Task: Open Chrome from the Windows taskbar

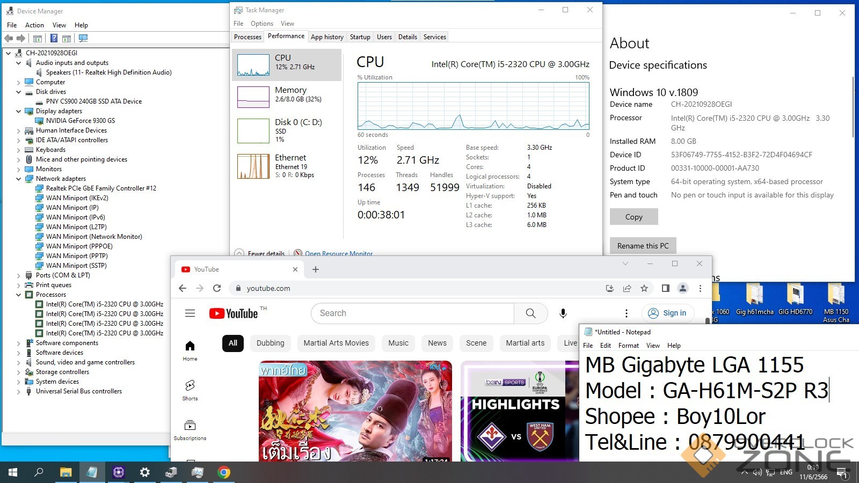Action: (x=224, y=472)
